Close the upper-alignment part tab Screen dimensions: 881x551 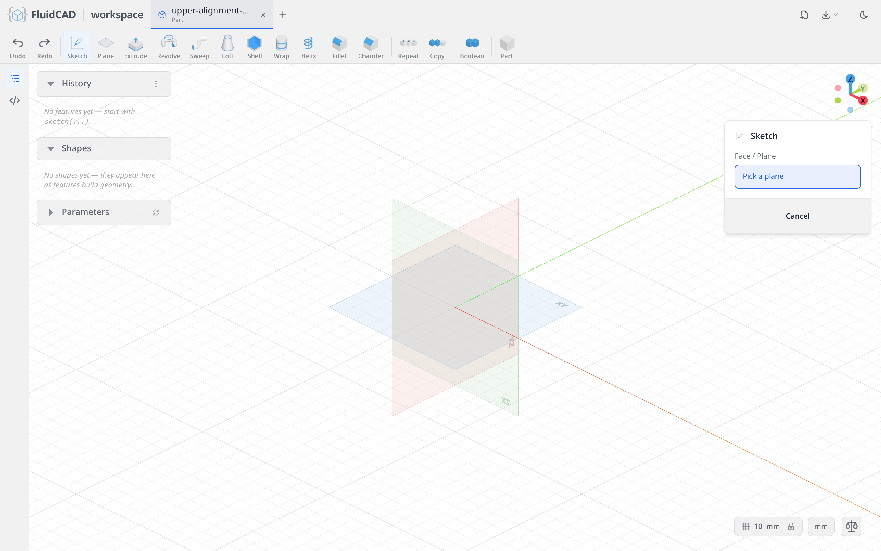263,15
